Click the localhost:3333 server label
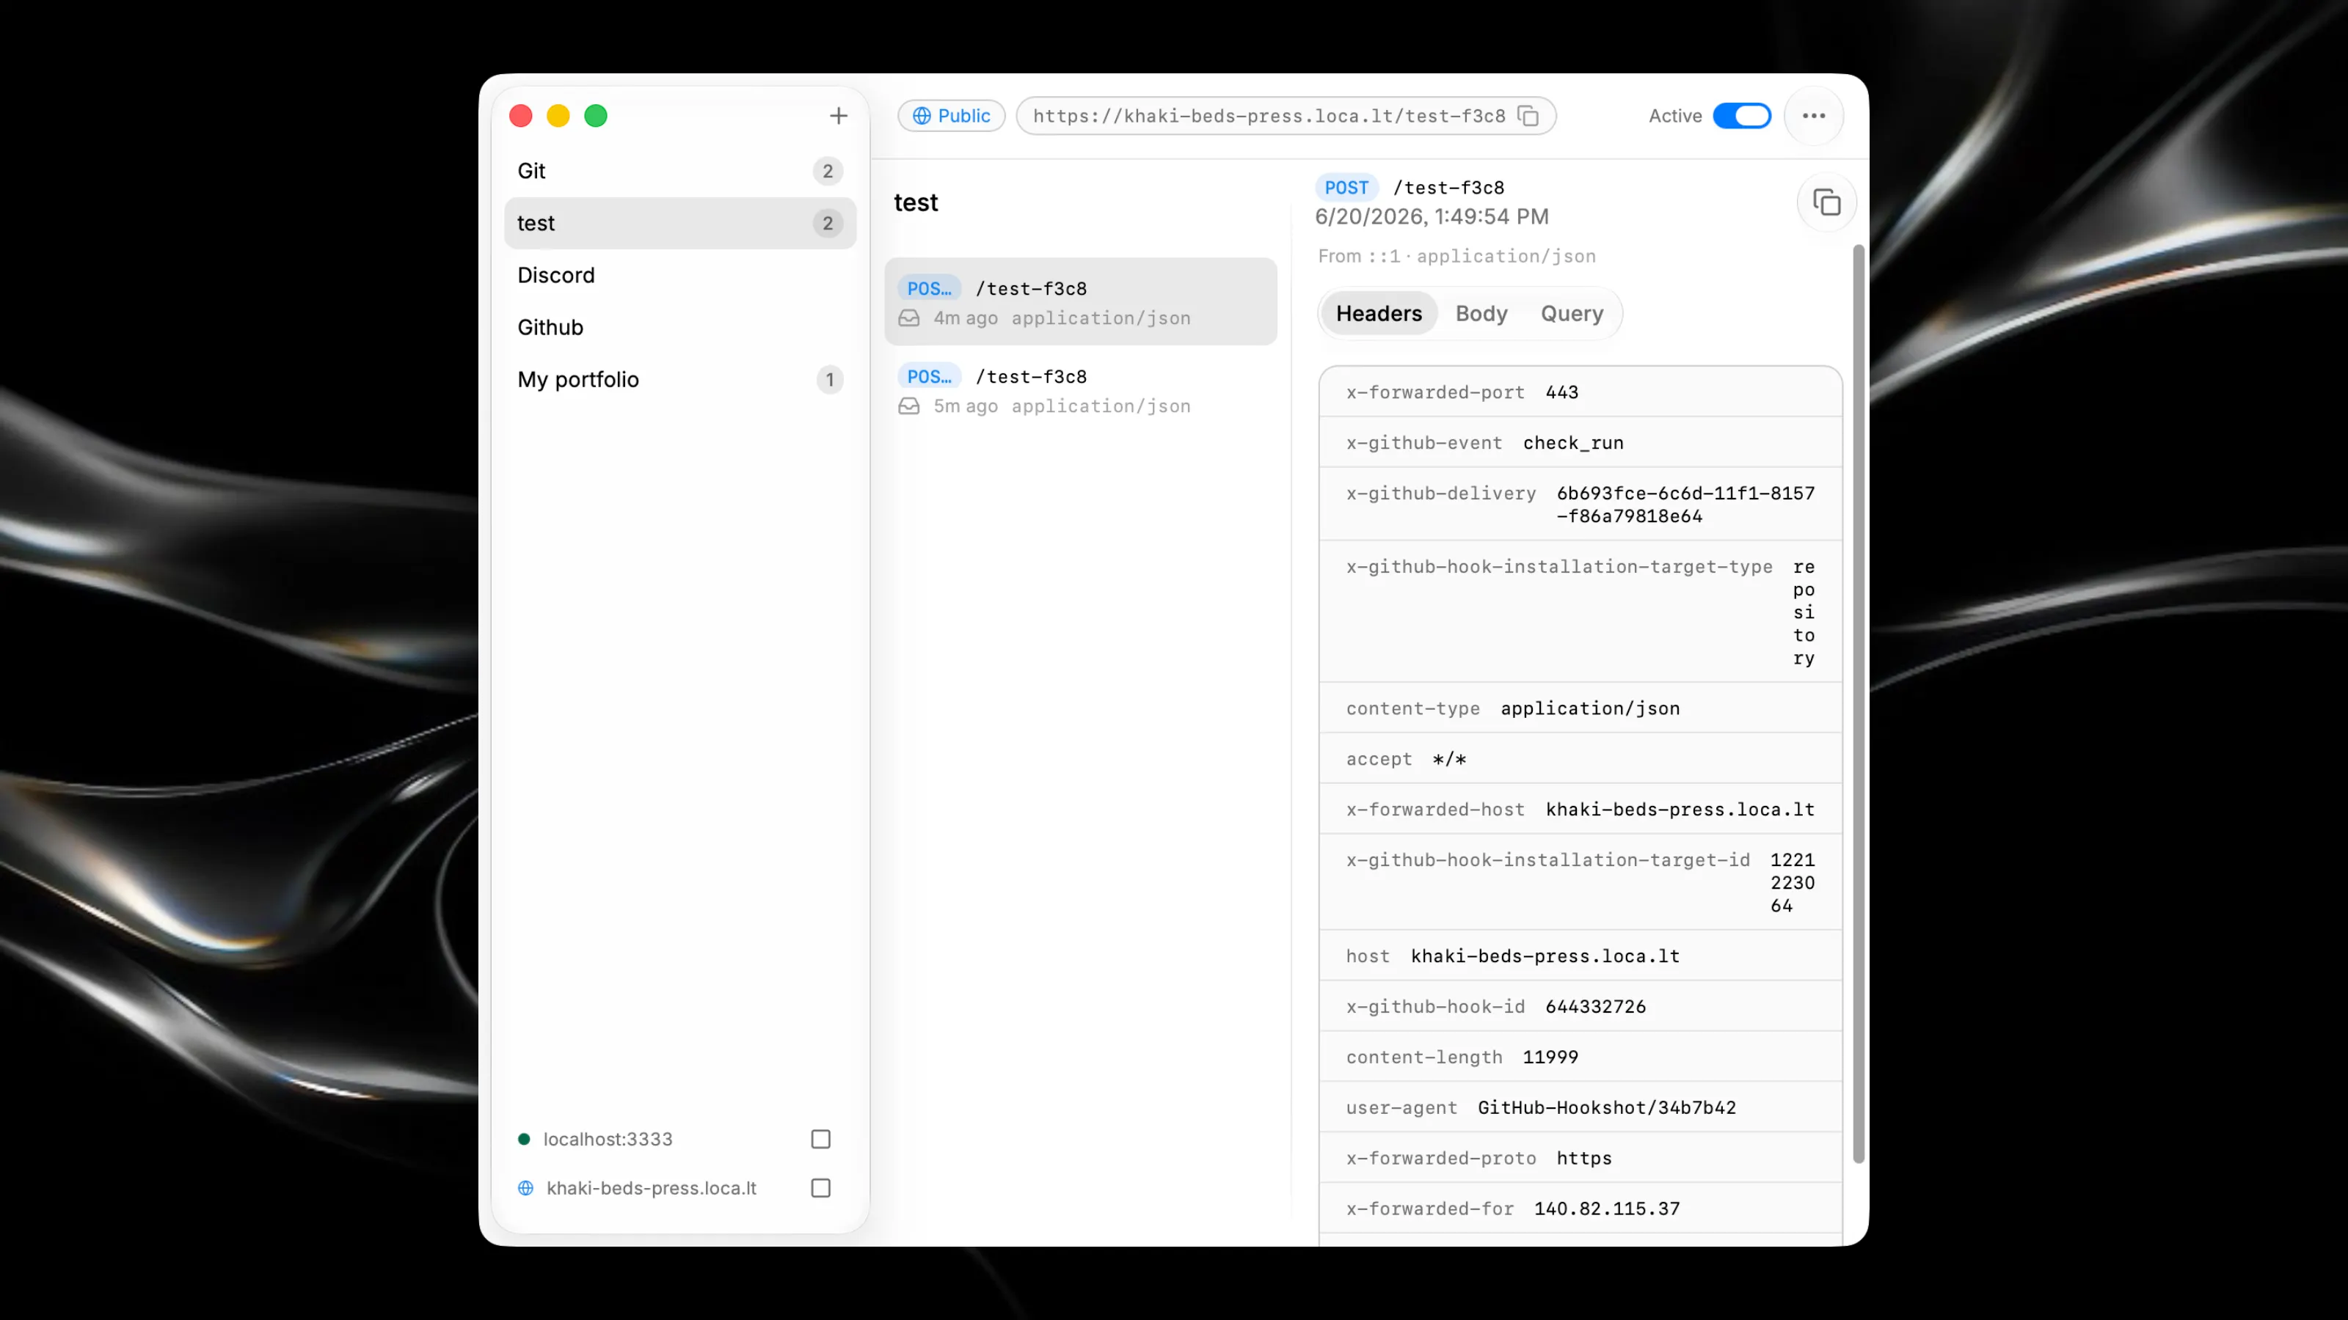Screen dimensions: 2348x1320 [607, 1139]
